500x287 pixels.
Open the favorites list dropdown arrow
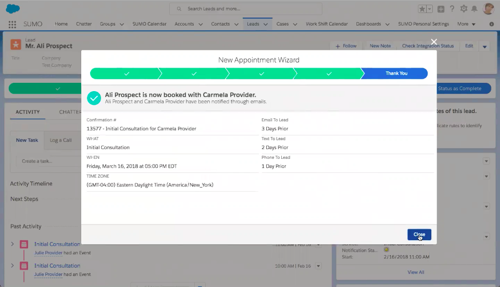pos(429,9)
